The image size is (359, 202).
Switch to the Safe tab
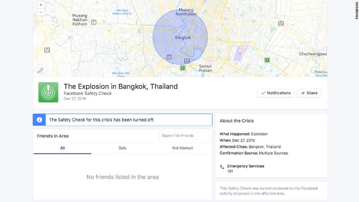(x=122, y=148)
